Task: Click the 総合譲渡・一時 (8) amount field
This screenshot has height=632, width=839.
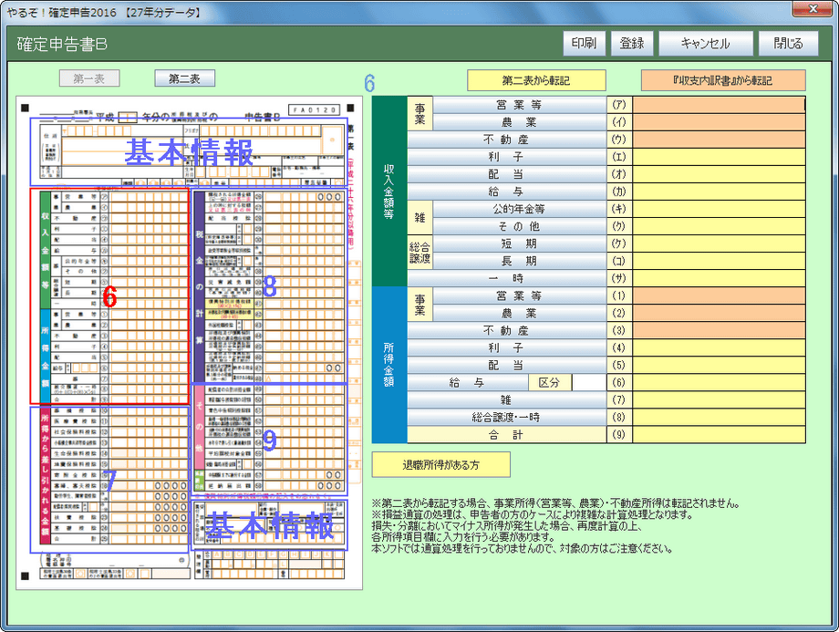Action: [719, 418]
